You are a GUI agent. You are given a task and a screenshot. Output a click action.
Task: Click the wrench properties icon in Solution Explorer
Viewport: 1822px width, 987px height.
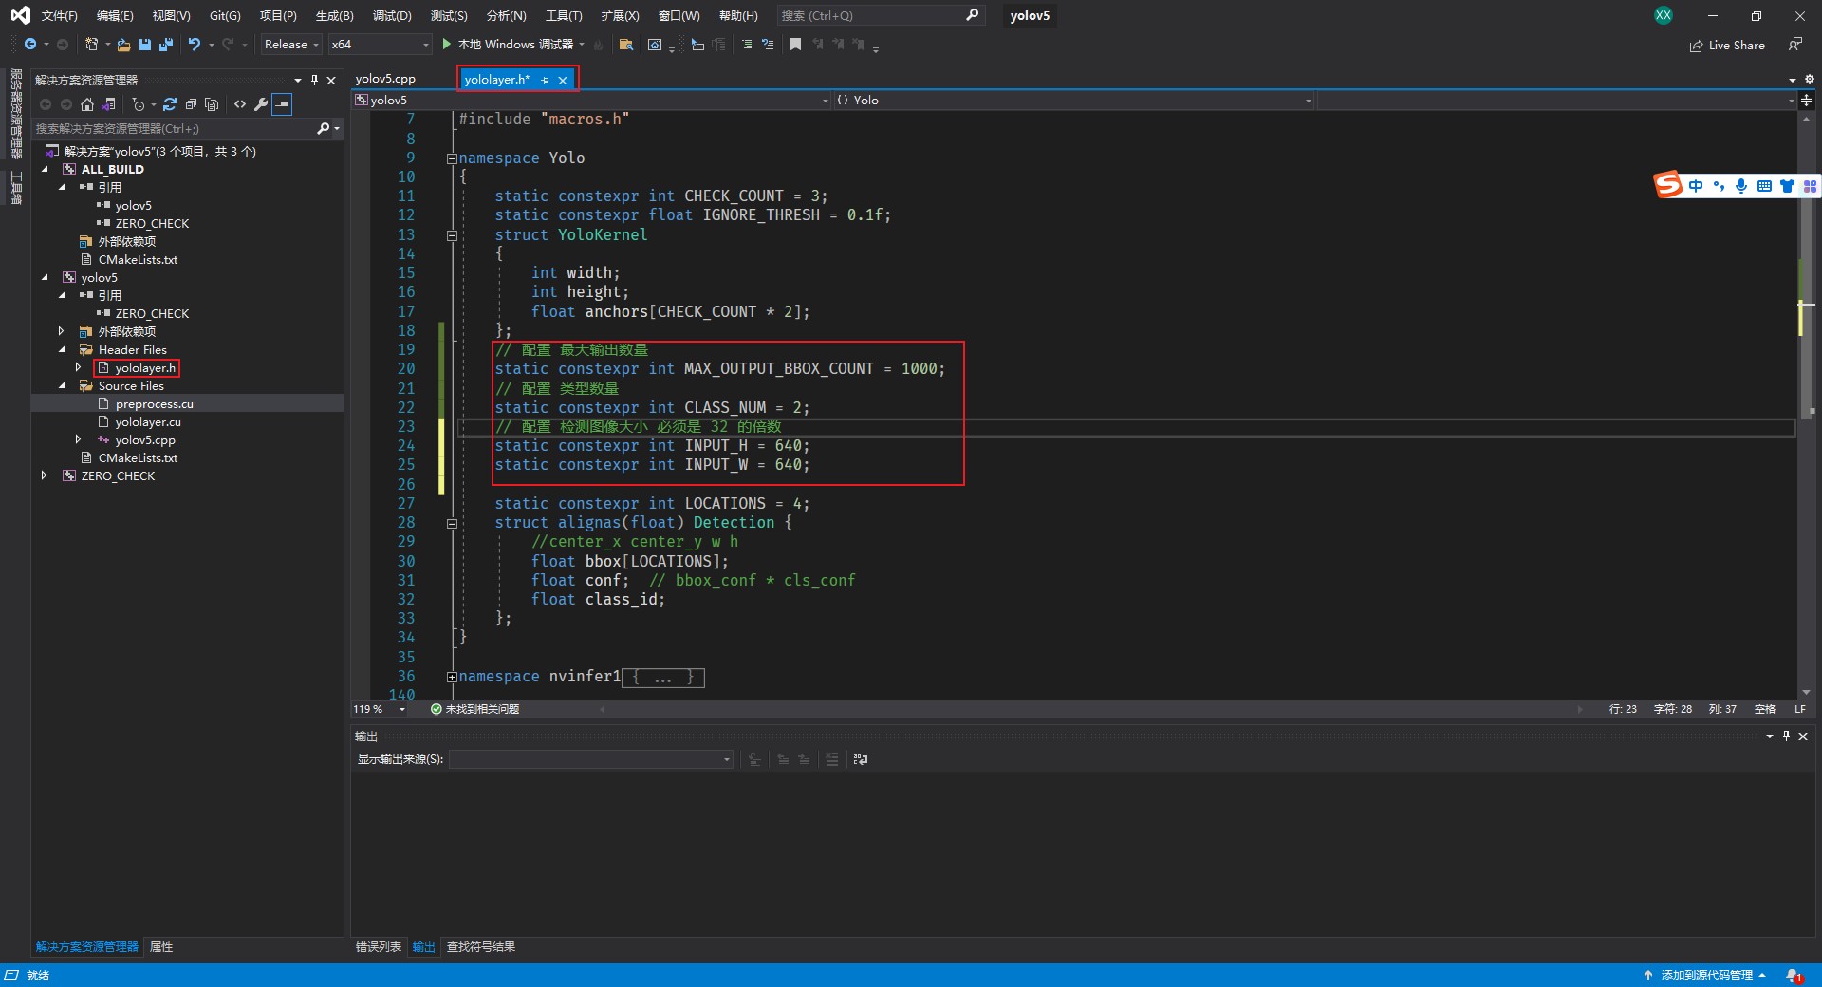coord(261,104)
